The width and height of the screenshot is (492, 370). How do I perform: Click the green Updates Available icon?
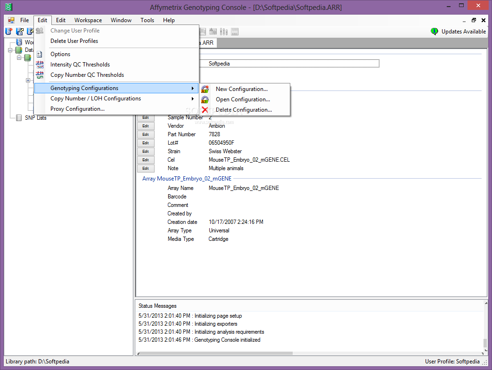click(x=434, y=32)
